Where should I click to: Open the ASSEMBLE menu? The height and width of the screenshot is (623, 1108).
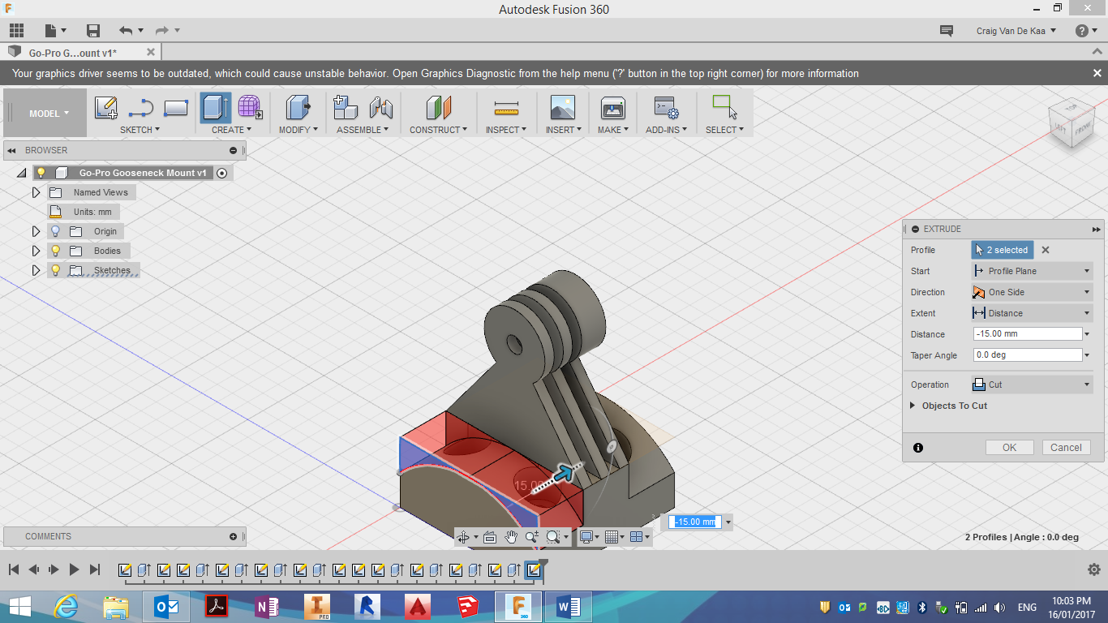[363, 130]
